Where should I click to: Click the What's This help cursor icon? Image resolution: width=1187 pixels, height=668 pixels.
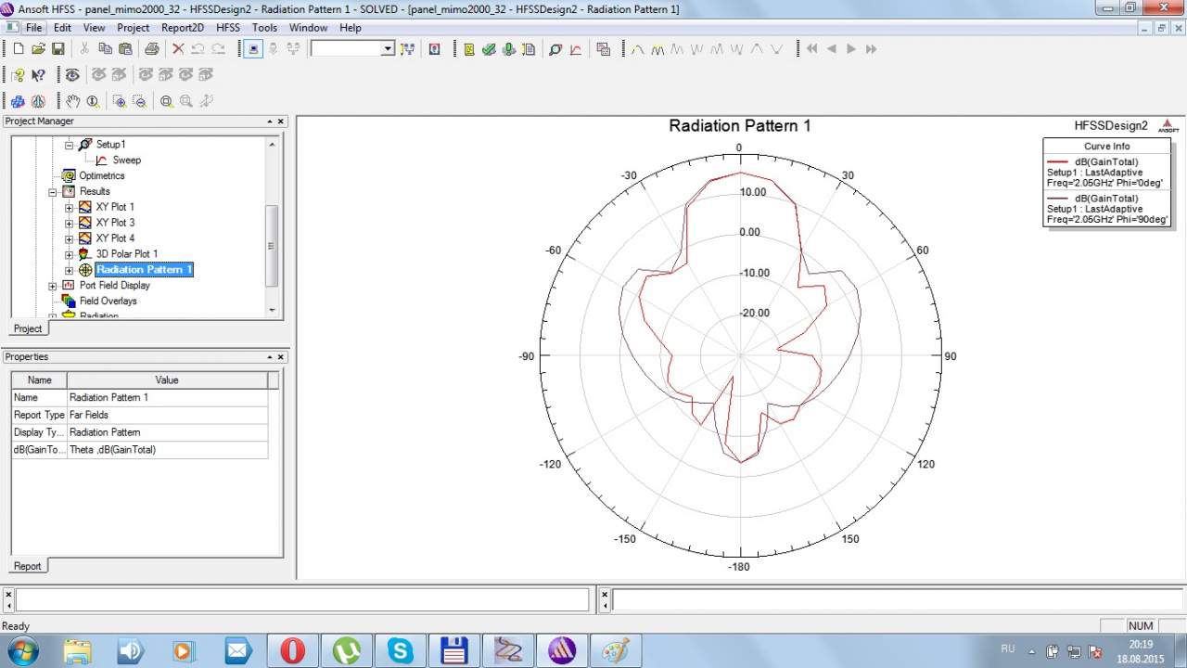(38, 75)
